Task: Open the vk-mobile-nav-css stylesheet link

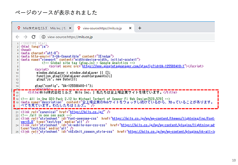Action: (167, 124)
